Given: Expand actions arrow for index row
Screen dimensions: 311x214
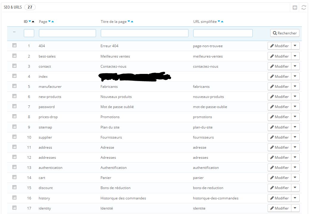Looking at the screenshot, I should [x=295, y=76].
